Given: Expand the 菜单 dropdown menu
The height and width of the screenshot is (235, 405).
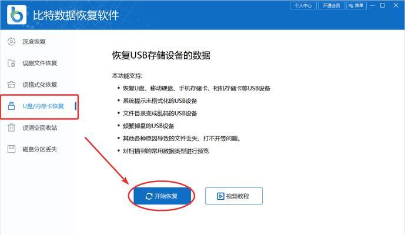Looking at the screenshot, I should [x=356, y=5].
